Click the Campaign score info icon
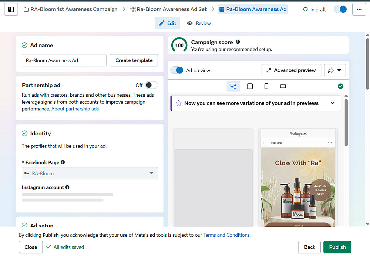This screenshot has height=256, width=370. point(238,42)
